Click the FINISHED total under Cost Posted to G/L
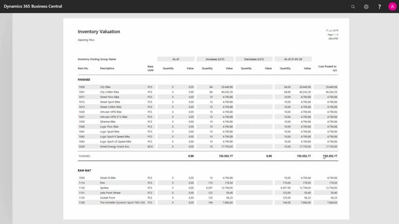 pos(330,156)
